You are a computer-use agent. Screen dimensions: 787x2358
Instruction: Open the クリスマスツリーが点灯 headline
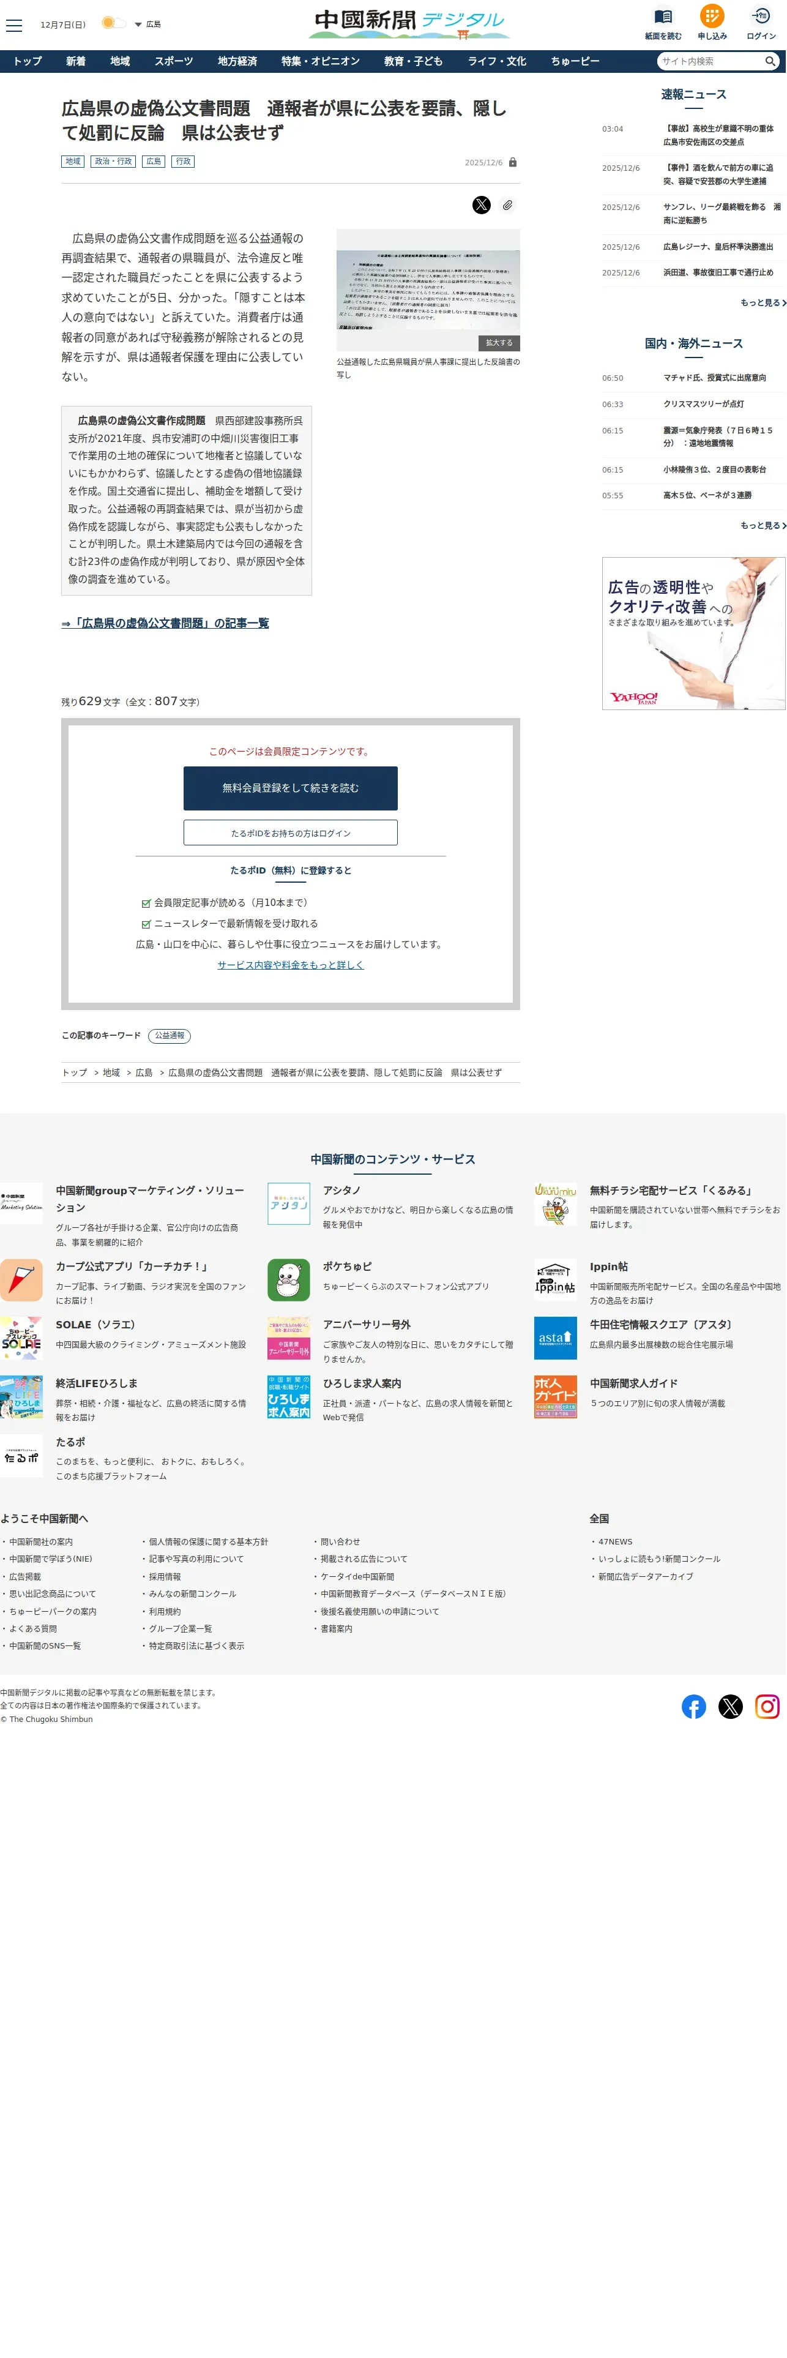(704, 405)
